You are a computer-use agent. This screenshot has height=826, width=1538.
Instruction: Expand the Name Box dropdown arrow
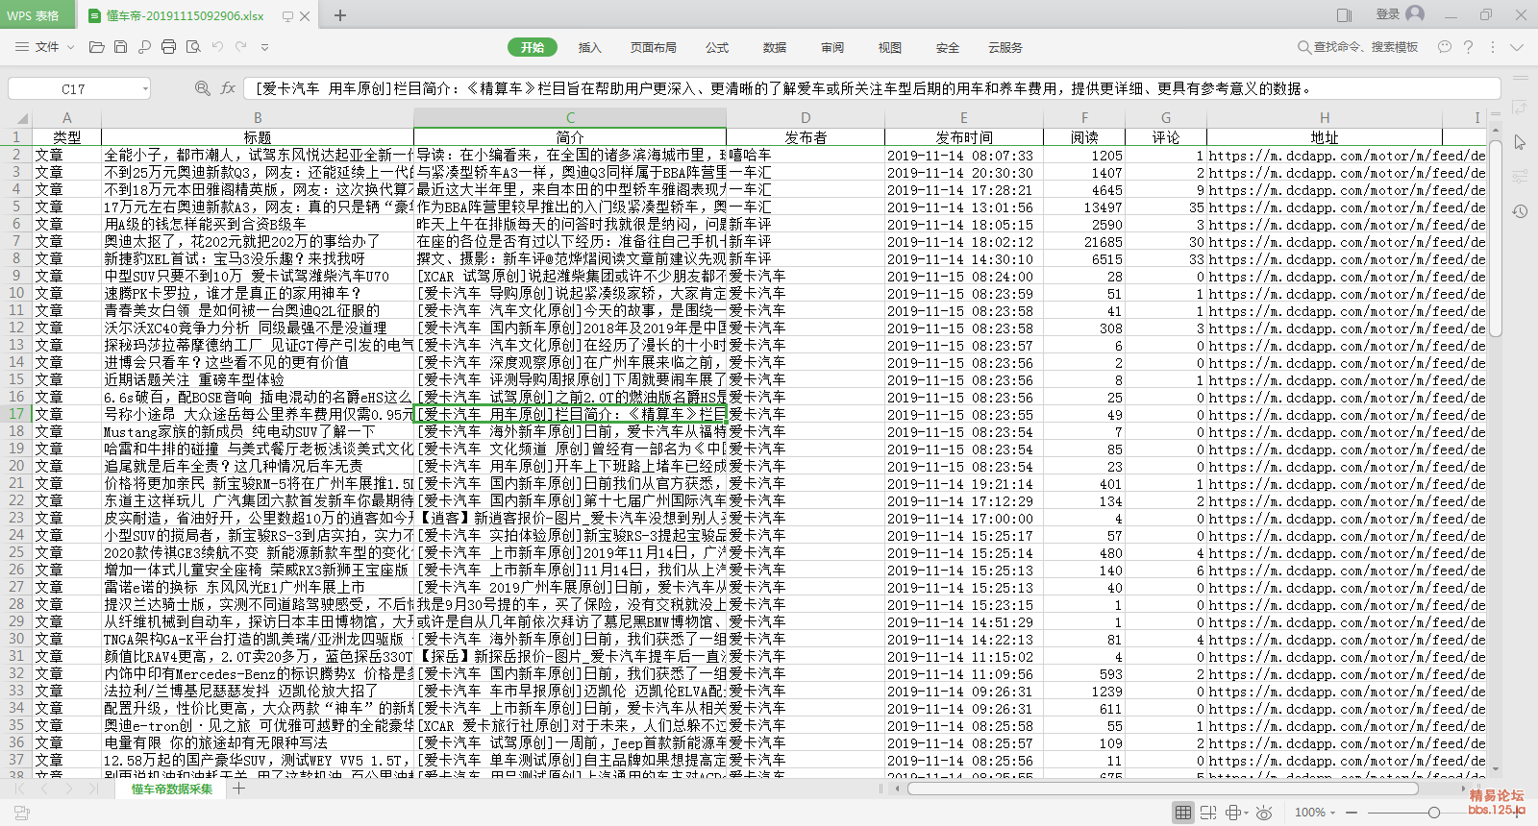pyautogui.click(x=145, y=88)
